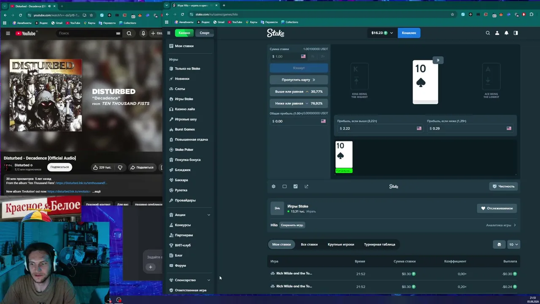Double the bet with 2× button

pyautogui.click(x=323, y=57)
